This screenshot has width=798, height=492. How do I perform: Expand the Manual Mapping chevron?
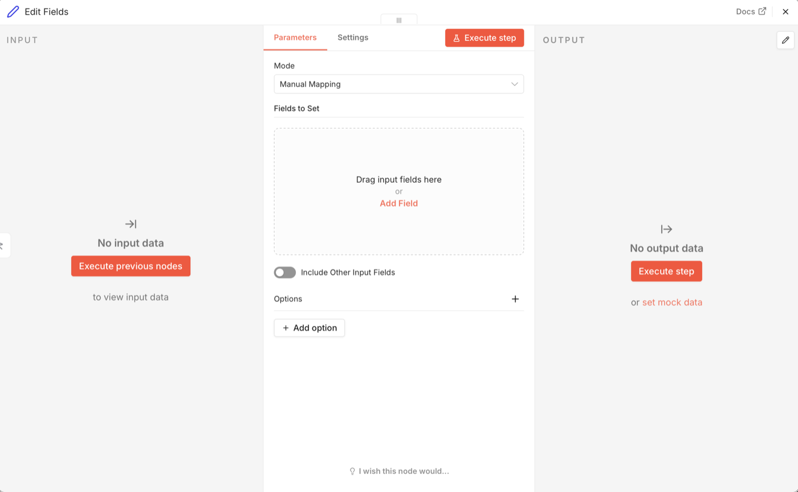515,84
